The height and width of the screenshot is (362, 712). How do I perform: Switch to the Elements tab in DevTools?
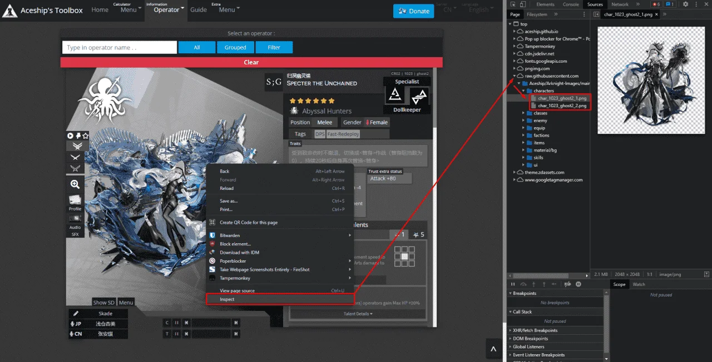tap(545, 4)
